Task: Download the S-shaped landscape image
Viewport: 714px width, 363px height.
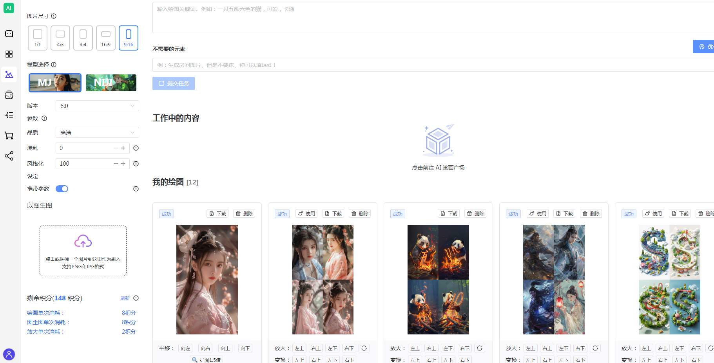Action: 680,213
